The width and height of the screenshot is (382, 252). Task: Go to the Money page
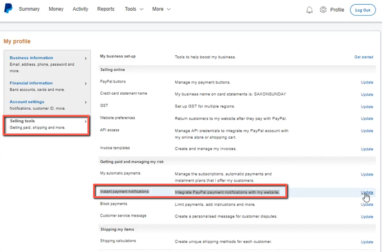tap(56, 9)
